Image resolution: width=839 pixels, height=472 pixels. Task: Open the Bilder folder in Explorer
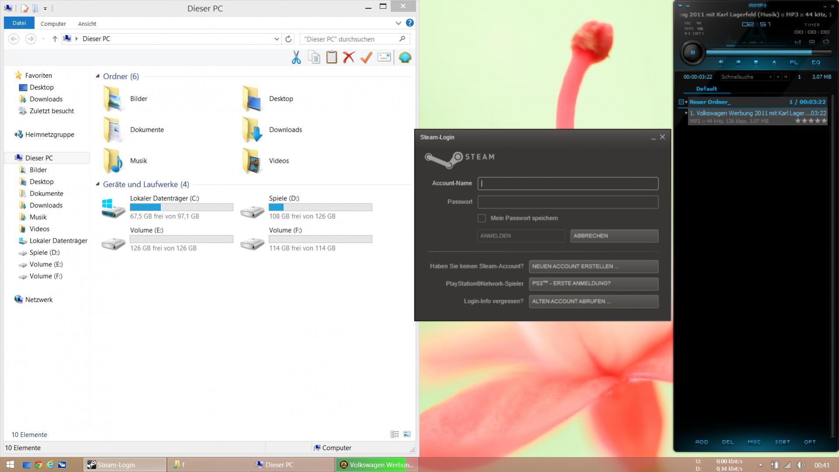pos(126,99)
